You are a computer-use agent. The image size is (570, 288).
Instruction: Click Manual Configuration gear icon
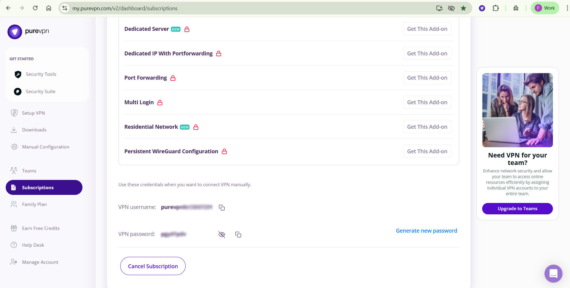[14, 147]
